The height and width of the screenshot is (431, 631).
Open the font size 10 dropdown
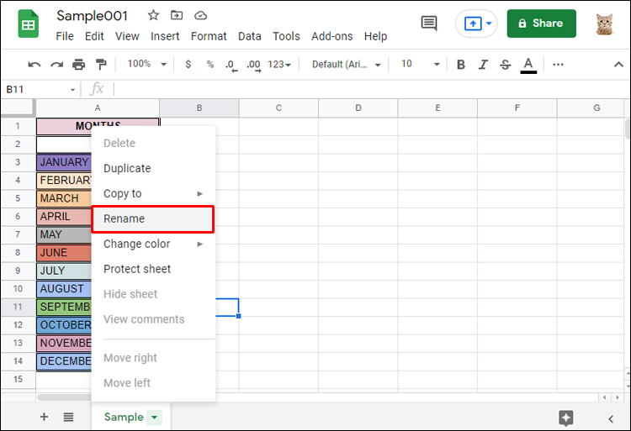point(420,64)
